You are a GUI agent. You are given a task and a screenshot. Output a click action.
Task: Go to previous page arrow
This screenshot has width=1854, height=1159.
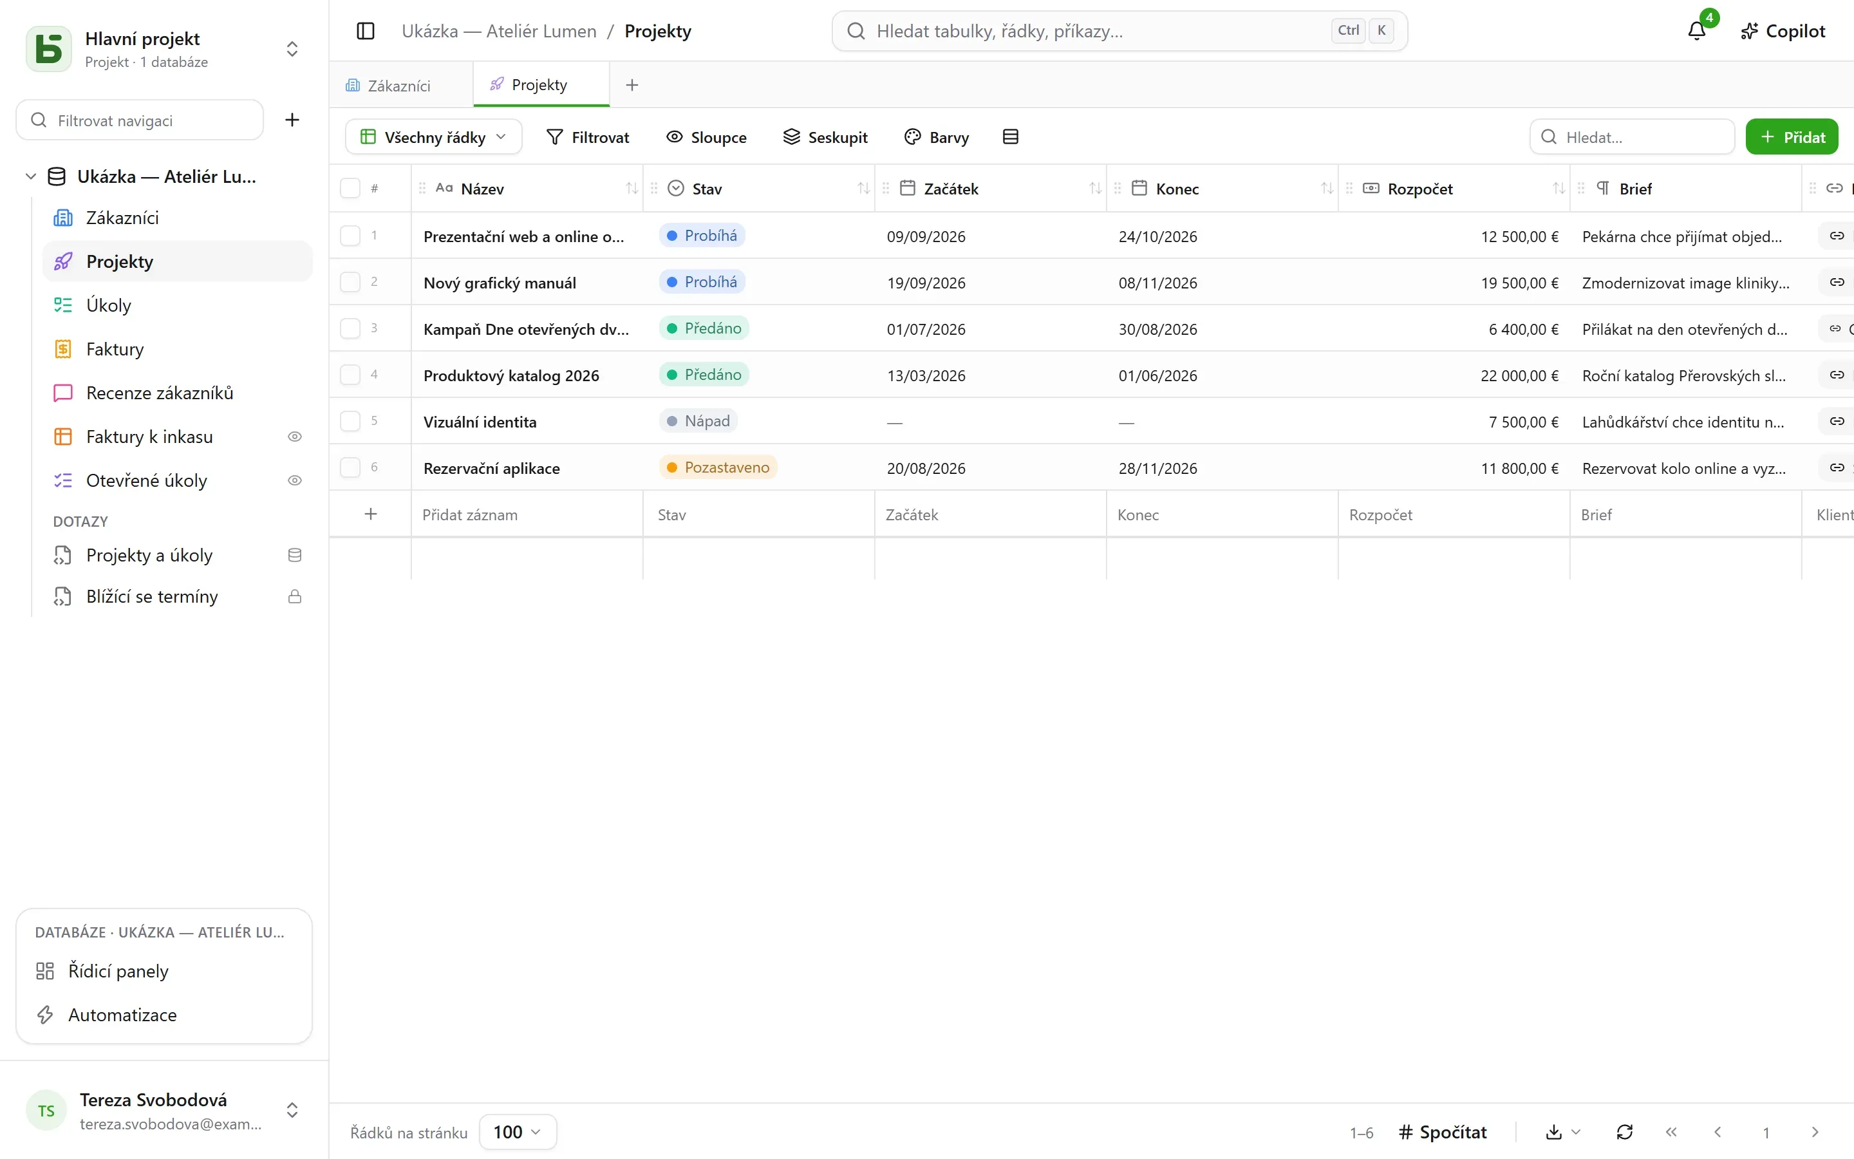pyautogui.click(x=1718, y=1131)
